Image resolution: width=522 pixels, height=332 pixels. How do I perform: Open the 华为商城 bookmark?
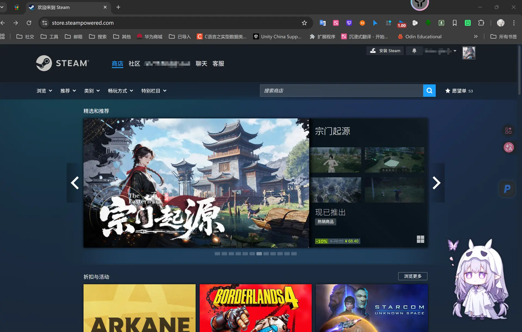point(150,37)
